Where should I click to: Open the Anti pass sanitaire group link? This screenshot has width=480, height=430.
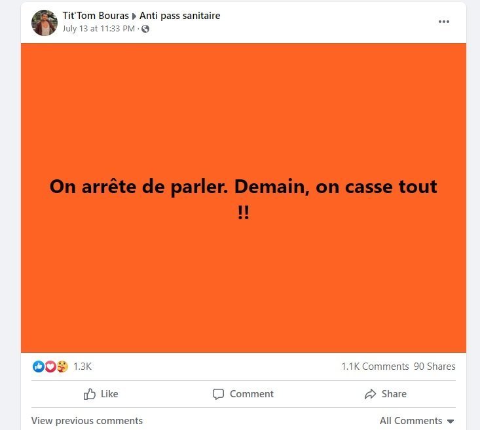coord(179,16)
